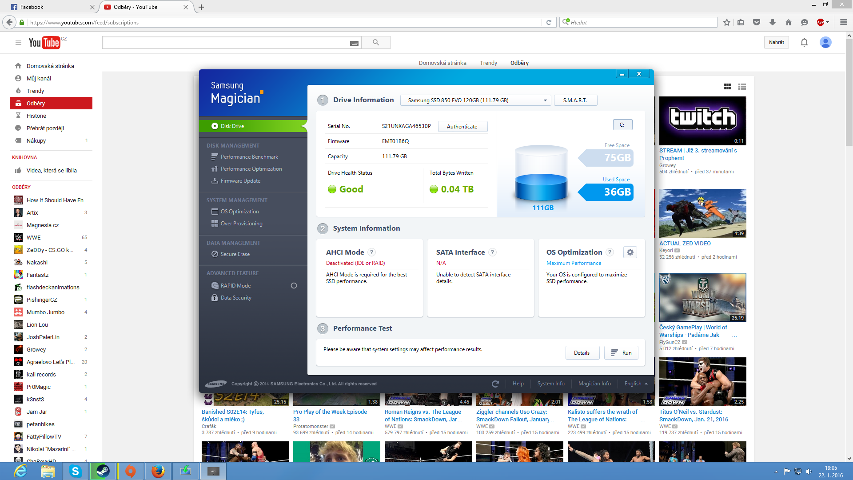Select Secure Erase menu item

tap(235, 254)
